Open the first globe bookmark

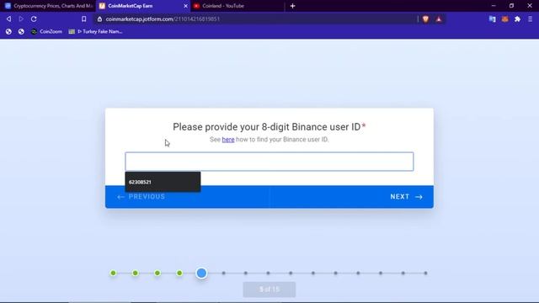tap(8, 32)
